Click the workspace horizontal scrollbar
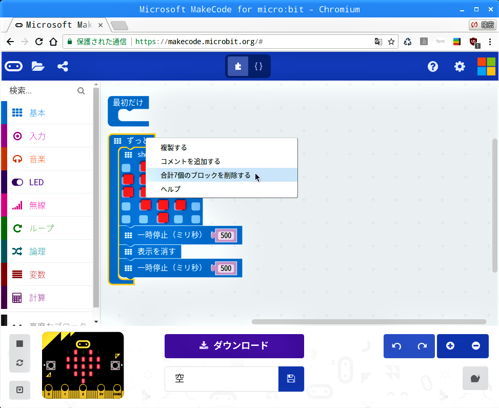This screenshot has width=499, height=408. 369,322
